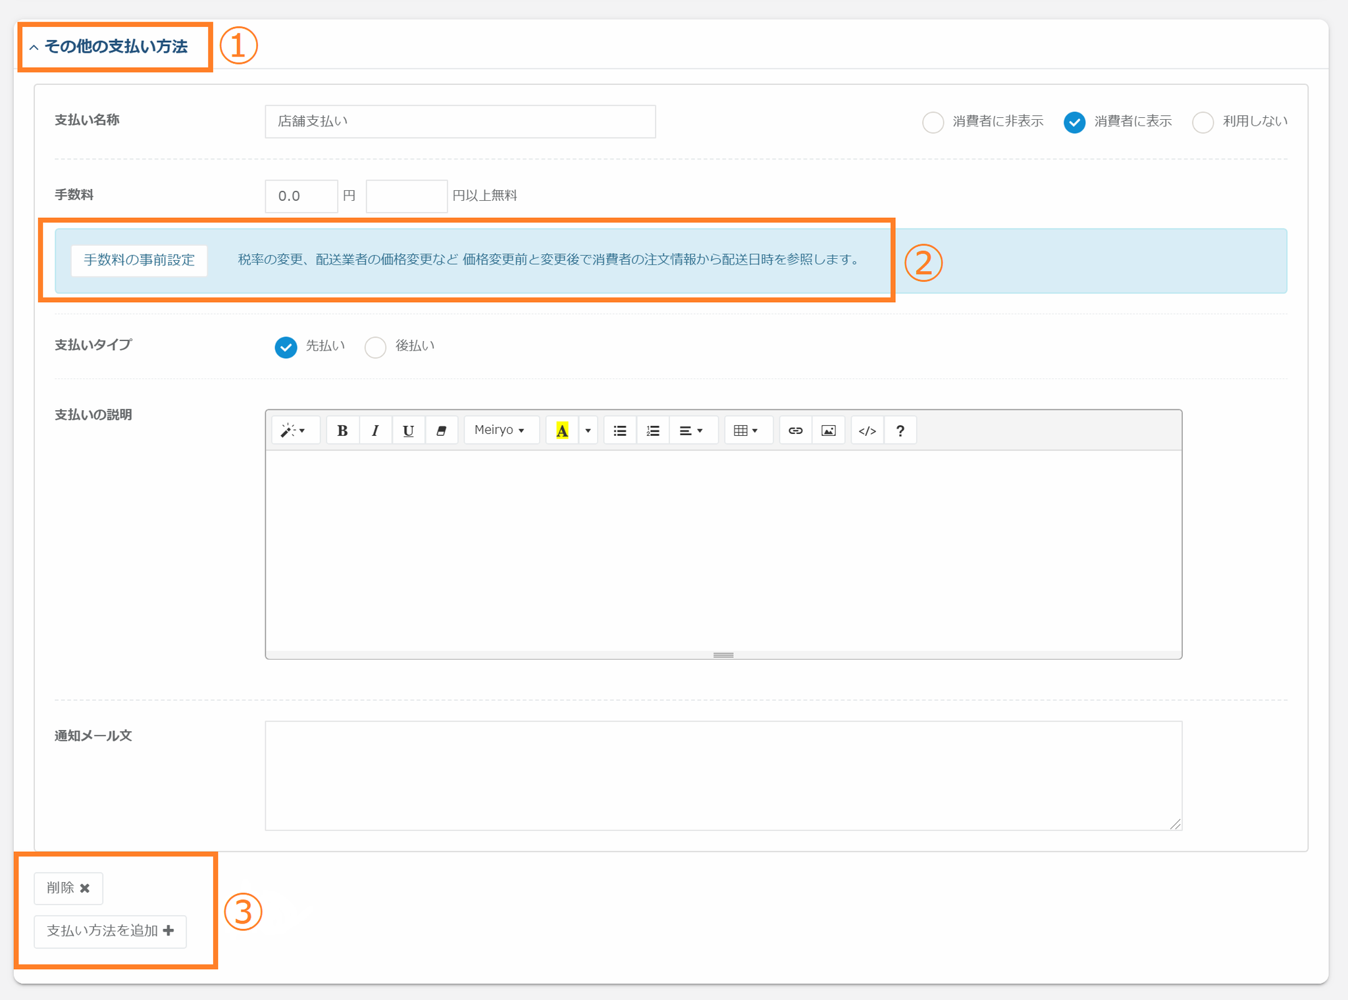Click the 手数料の事前設定 button
Viewport: 1348px width, 1000px height.
139,260
